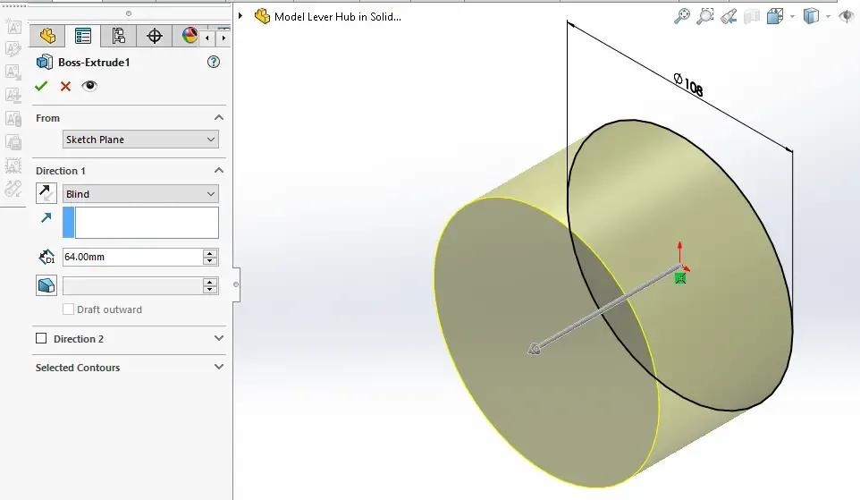The height and width of the screenshot is (500, 860).
Task: Open the Display Style dropdown arrow
Action: click(828, 16)
